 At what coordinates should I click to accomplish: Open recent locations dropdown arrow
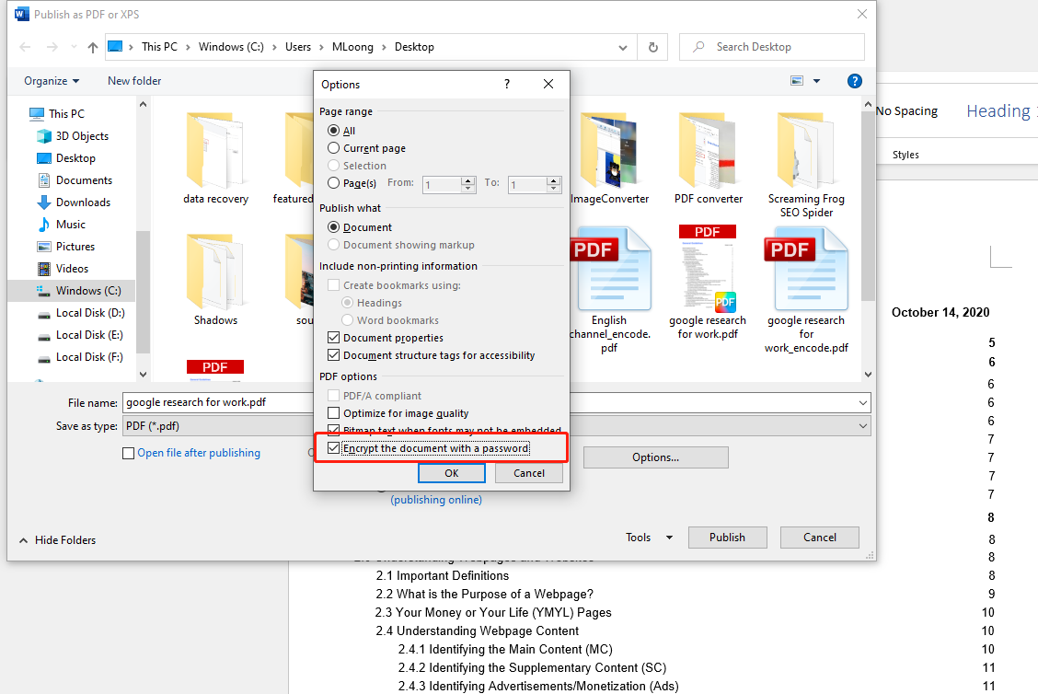(x=74, y=47)
